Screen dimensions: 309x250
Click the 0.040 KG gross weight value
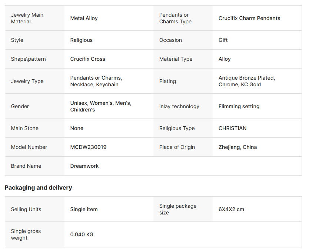pyautogui.click(x=82, y=234)
